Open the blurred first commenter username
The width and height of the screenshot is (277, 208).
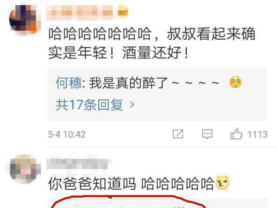tap(80, 12)
